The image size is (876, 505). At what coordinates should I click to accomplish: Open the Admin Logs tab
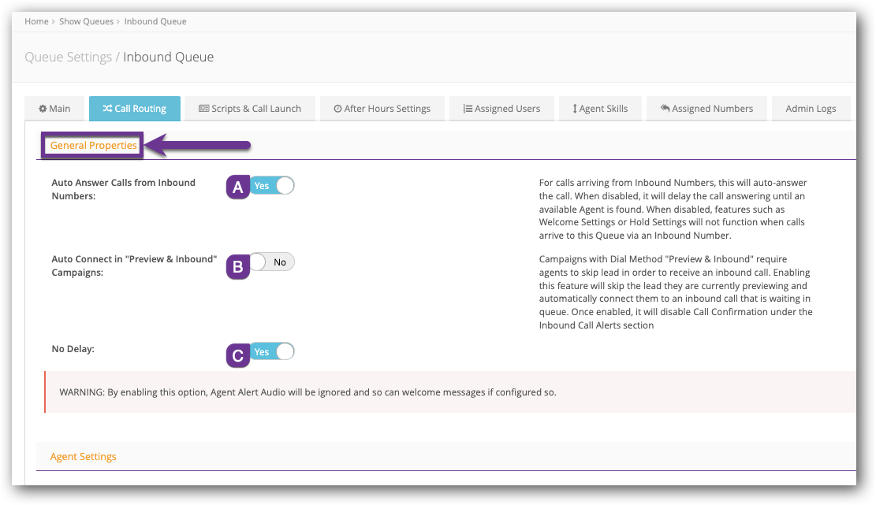pos(810,109)
